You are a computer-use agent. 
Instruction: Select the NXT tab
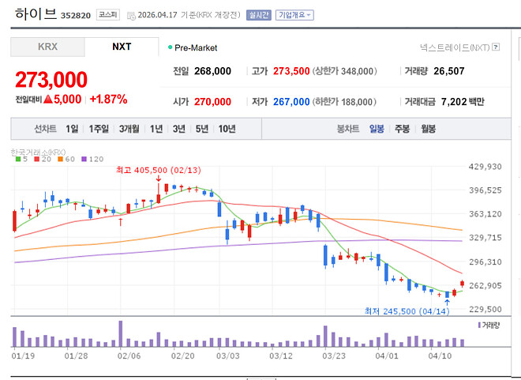point(122,47)
